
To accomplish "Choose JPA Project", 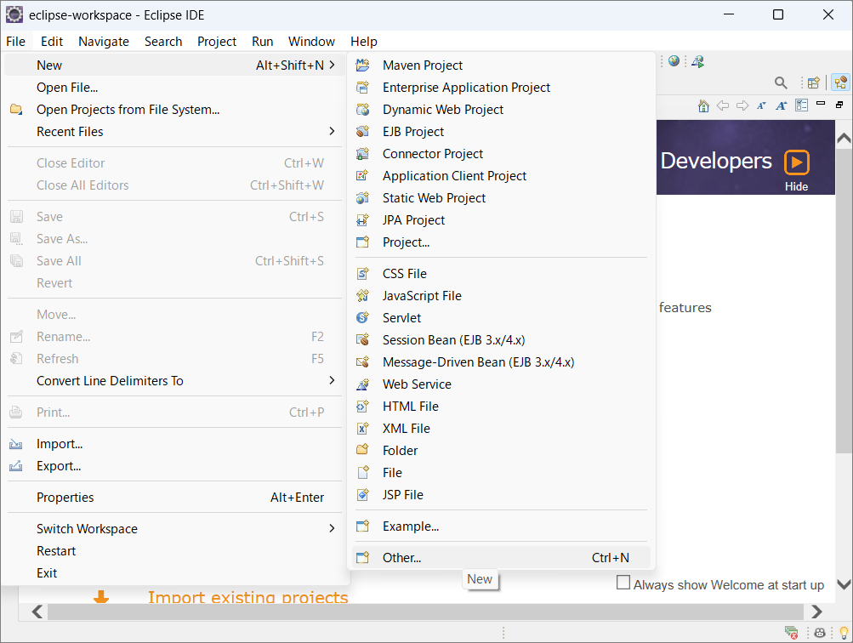I will (x=500, y=220).
